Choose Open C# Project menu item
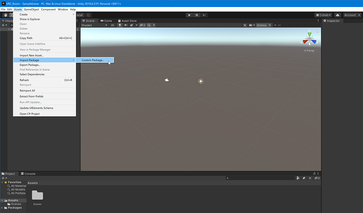The image size is (363, 213). point(44,114)
